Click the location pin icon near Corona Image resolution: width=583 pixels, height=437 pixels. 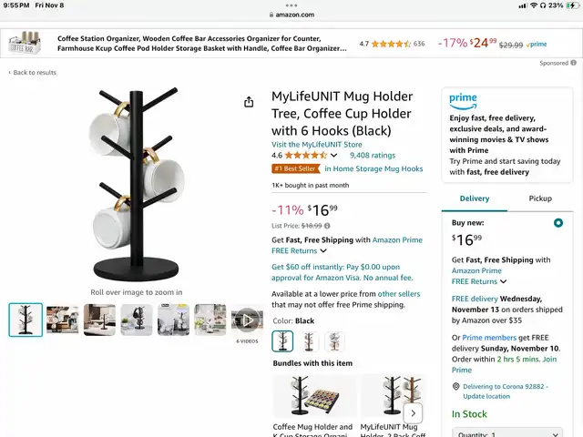455,386
